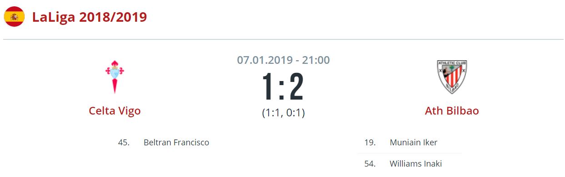Click the separator line under the LaLiga header
Image resolution: width=565 pixels, height=177 pixels.
pos(283,39)
